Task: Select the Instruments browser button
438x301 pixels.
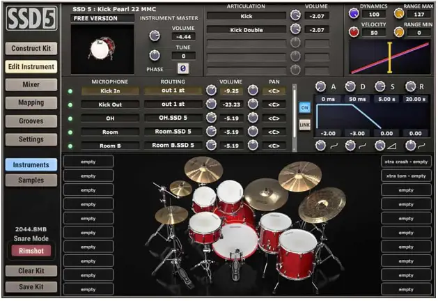Action: tap(31, 165)
